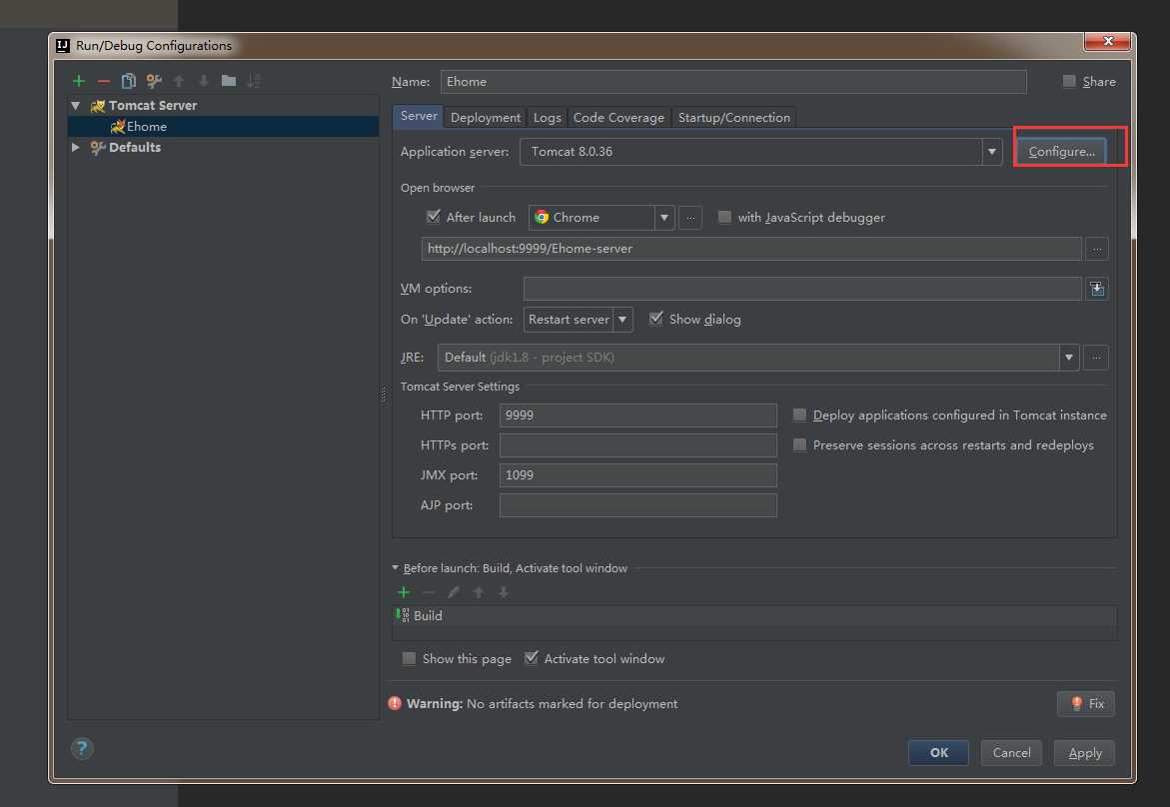Switch to the Deployment tab
The height and width of the screenshot is (807, 1170).
click(485, 118)
